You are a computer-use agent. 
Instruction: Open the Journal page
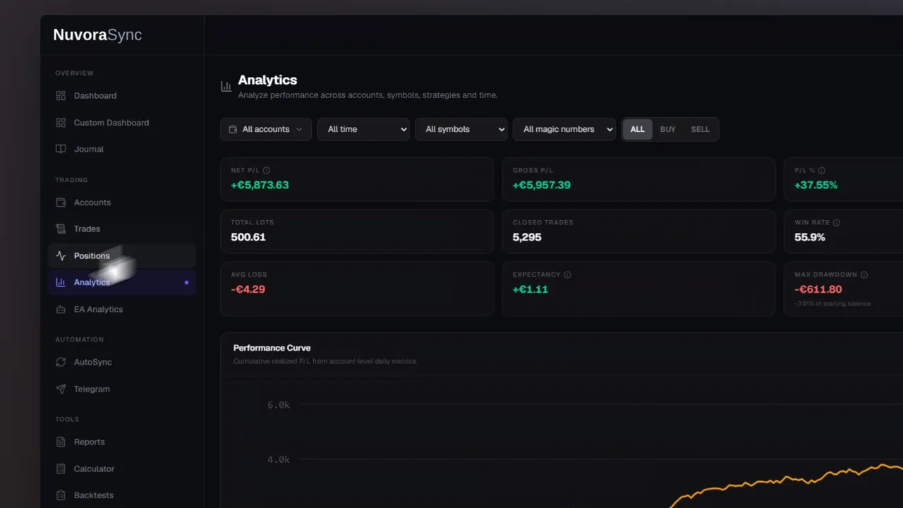coord(121,149)
